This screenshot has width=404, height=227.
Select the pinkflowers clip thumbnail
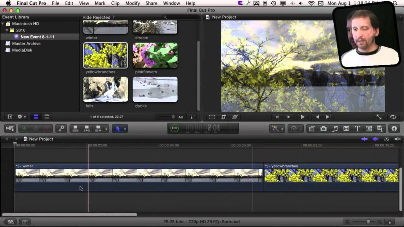(155, 55)
